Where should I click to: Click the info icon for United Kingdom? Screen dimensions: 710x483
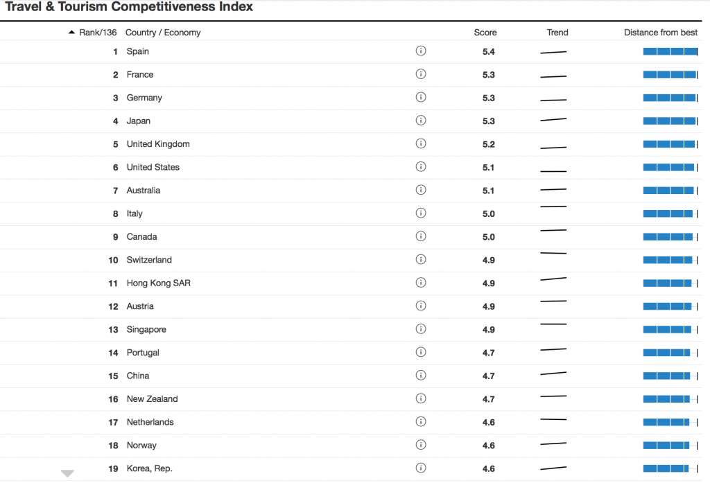coord(420,144)
